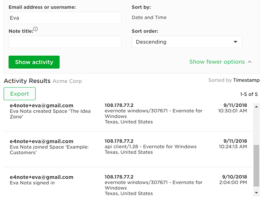265x200 pixels.
Task: Click the Show activity button
Action: pos(34,62)
